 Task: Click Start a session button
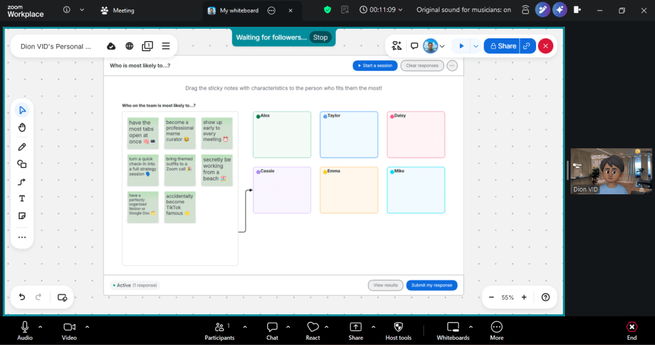(x=375, y=66)
